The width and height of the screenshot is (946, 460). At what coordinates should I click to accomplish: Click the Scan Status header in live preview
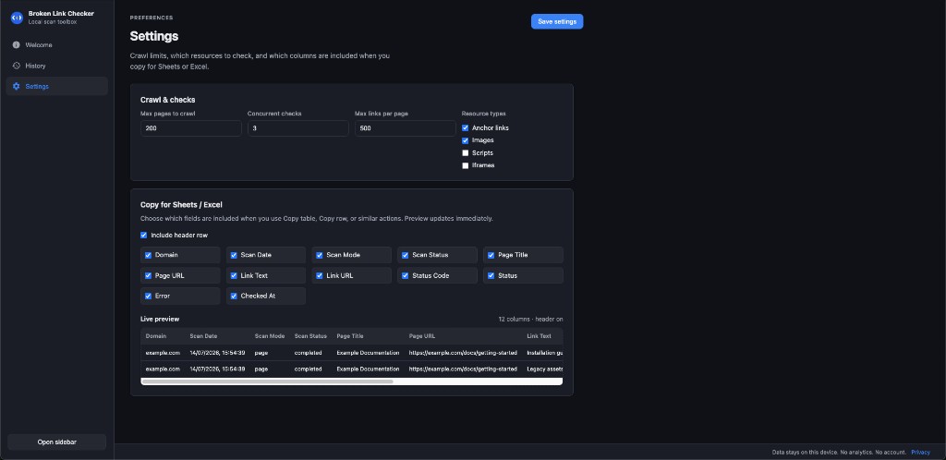(x=310, y=336)
